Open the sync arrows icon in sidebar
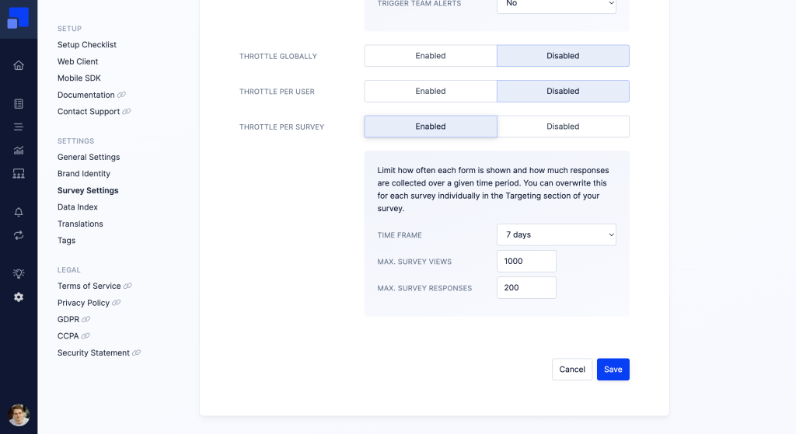Screen dimensions: 796x434 tap(19, 235)
